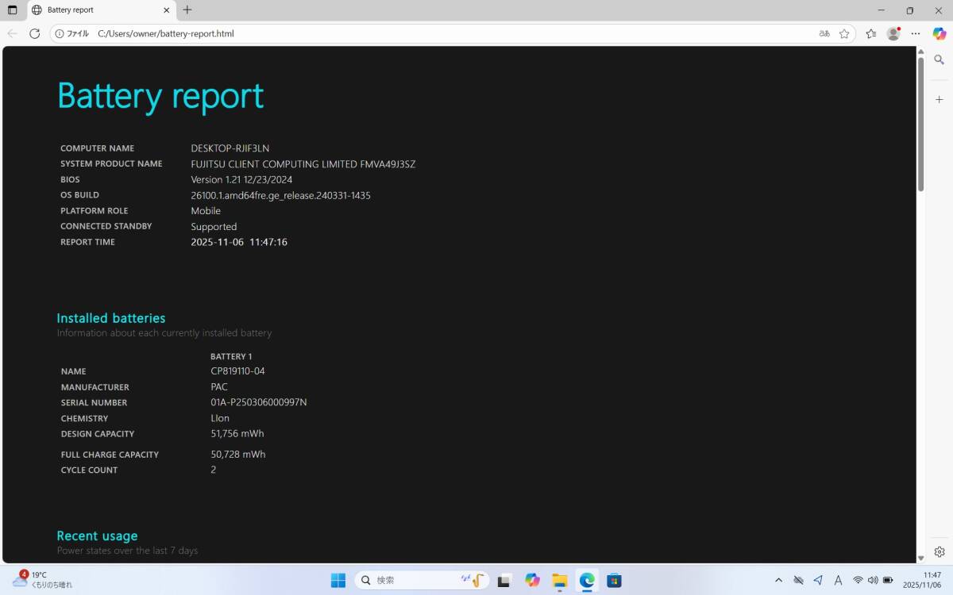The width and height of the screenshot is (953, 595).
Task: Click the sidebar search icon
Action: 939,60
